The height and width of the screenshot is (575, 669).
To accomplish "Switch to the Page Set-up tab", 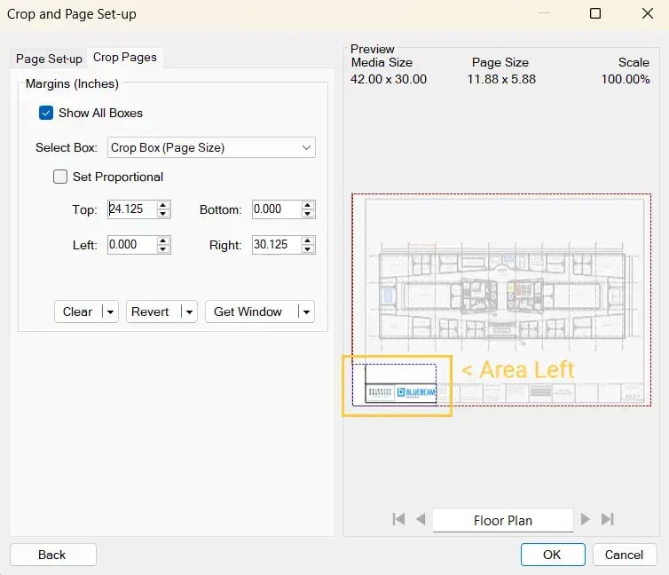I will (x=49, y=59).
